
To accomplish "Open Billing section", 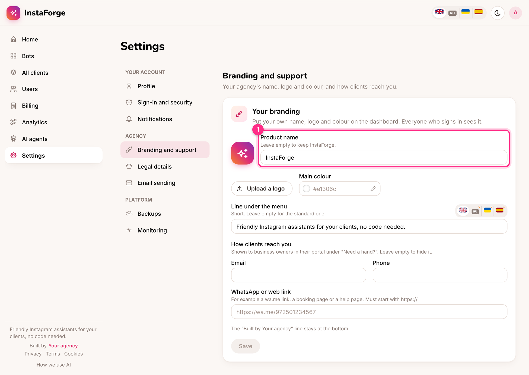I will pyautogui.click(x=53, y=105).
